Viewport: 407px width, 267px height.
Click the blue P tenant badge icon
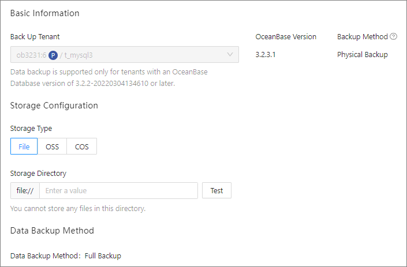coord(53,55)
